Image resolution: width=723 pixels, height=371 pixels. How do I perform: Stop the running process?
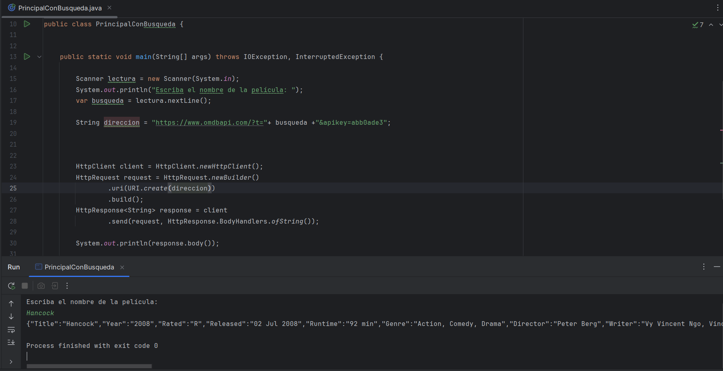25,286
